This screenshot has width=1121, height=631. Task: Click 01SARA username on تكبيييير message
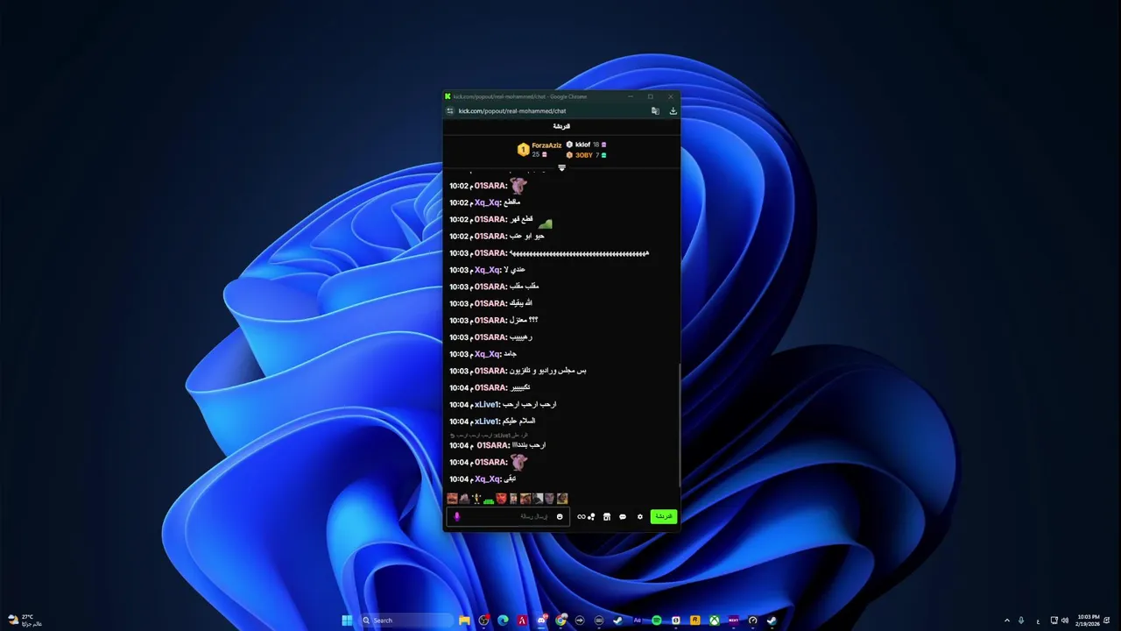coord(491,388)
